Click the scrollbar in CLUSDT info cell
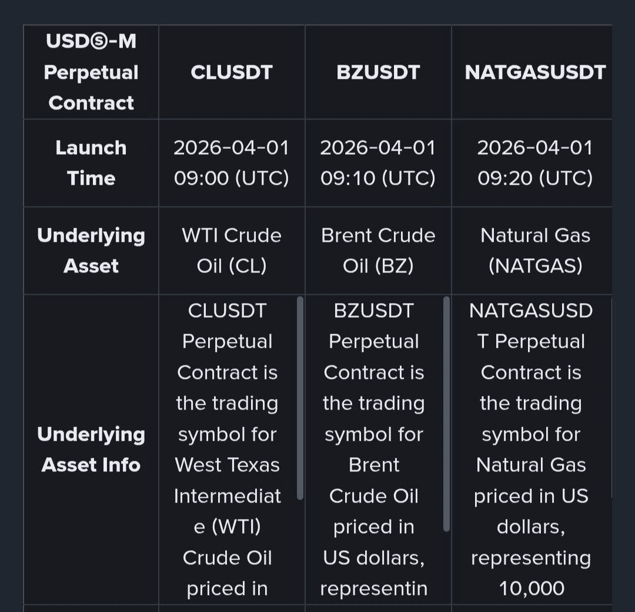635x612 pixels. [x=300, y=398]
